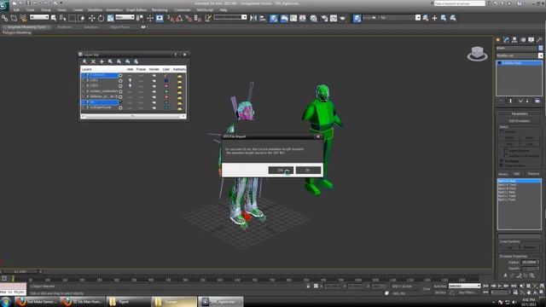Click Configure Modifier Sets icon
The image size is (546, 307).
click(537, 101)
